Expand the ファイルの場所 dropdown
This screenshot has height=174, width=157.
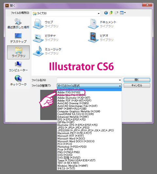[98, 13]
